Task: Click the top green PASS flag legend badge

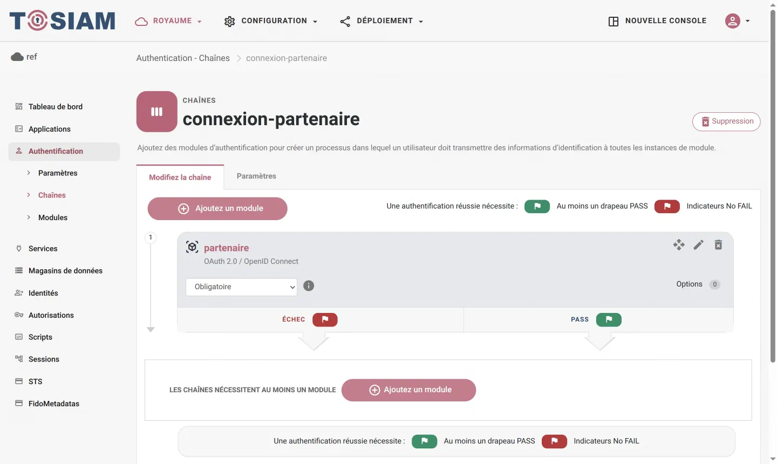Action: coord(537,206)
